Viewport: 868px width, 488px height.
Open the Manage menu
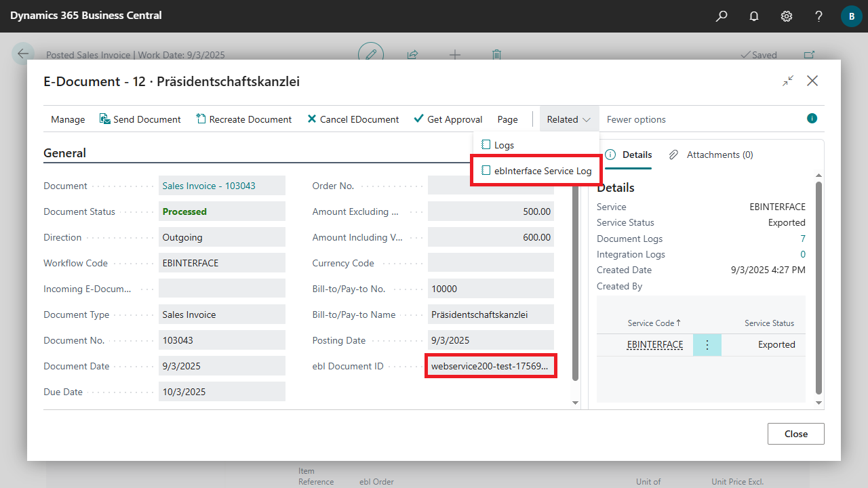coord(68,119)
